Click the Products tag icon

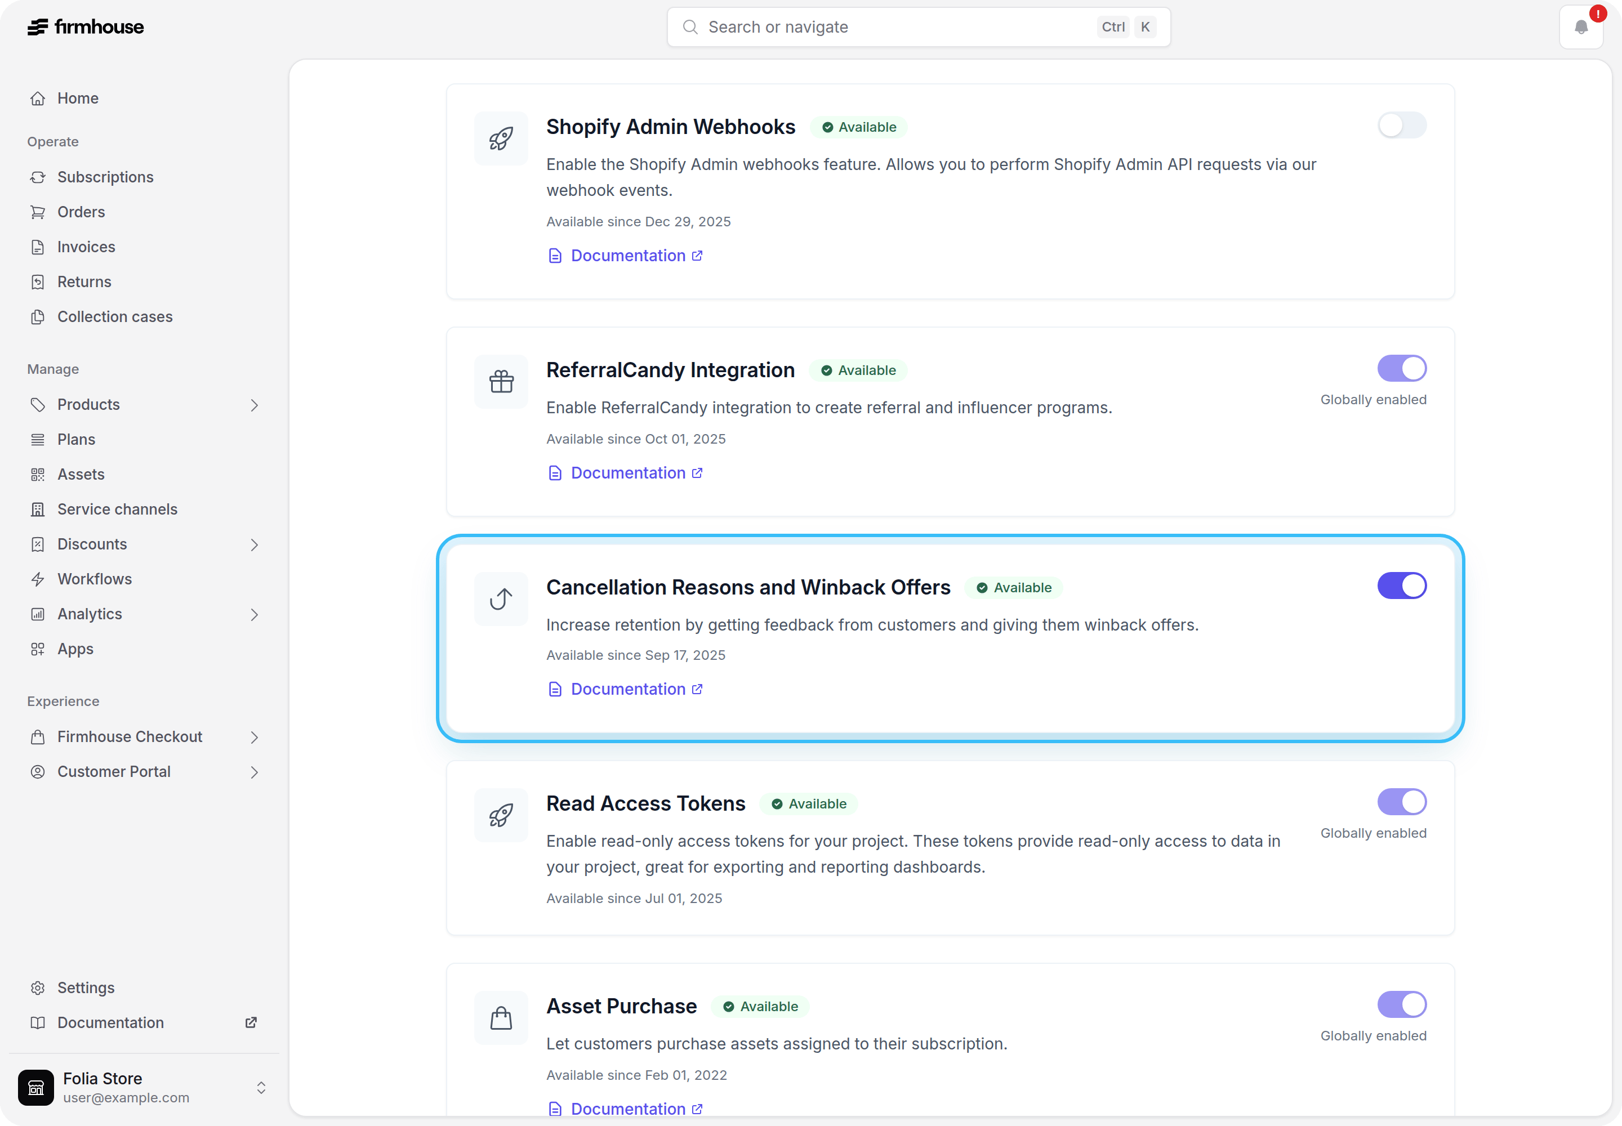tap(38, 404)
